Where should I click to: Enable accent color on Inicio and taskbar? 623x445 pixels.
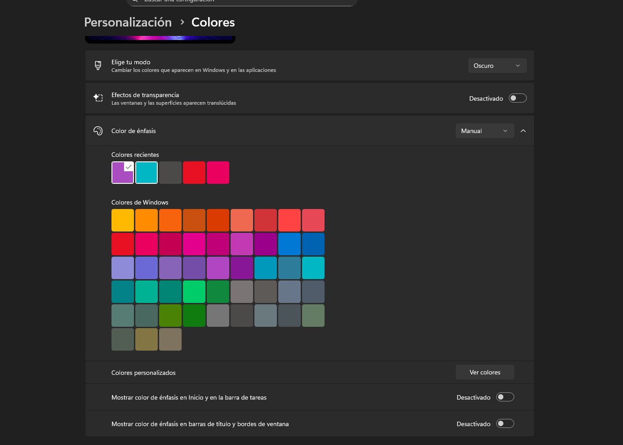coord(505,397)
